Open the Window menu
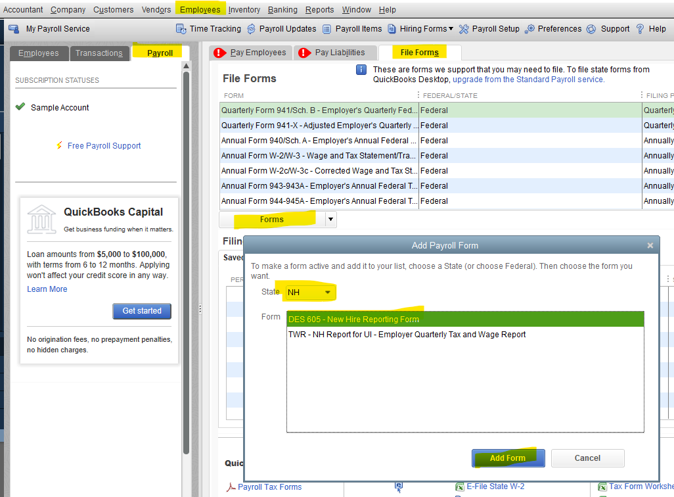The image size is (674, 497). click(x=356, y=9)
